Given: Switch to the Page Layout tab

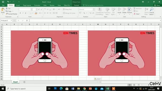Looking at the screenshot, I should (27, 5).
